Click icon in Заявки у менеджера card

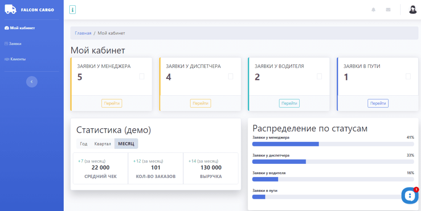click(x=142, y=76)
